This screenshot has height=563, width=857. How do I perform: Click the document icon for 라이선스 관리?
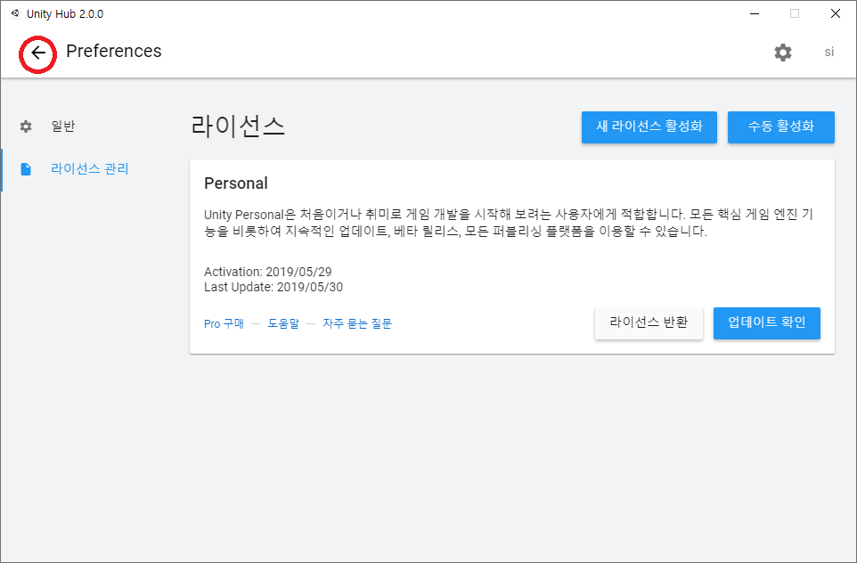coord(26,169)
